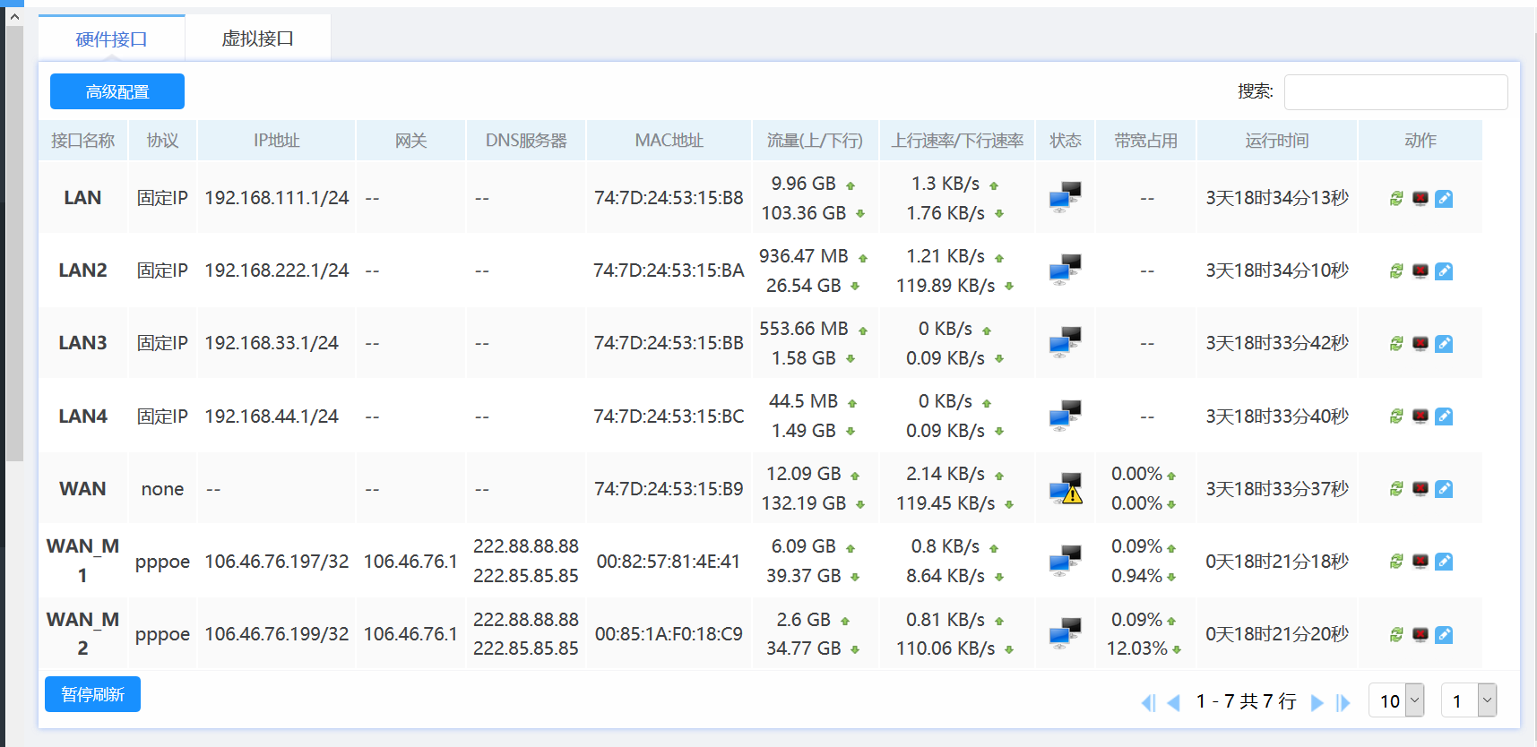Click the green refresh icon in LAN3 row
The width and height of the screenshot is (1537, 747).
pos(1396,344)
